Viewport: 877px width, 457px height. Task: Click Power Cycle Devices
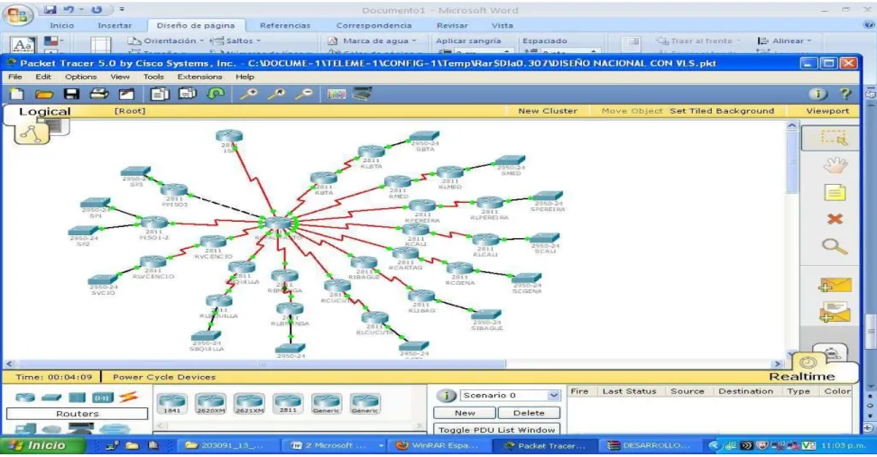coord(164,377)
